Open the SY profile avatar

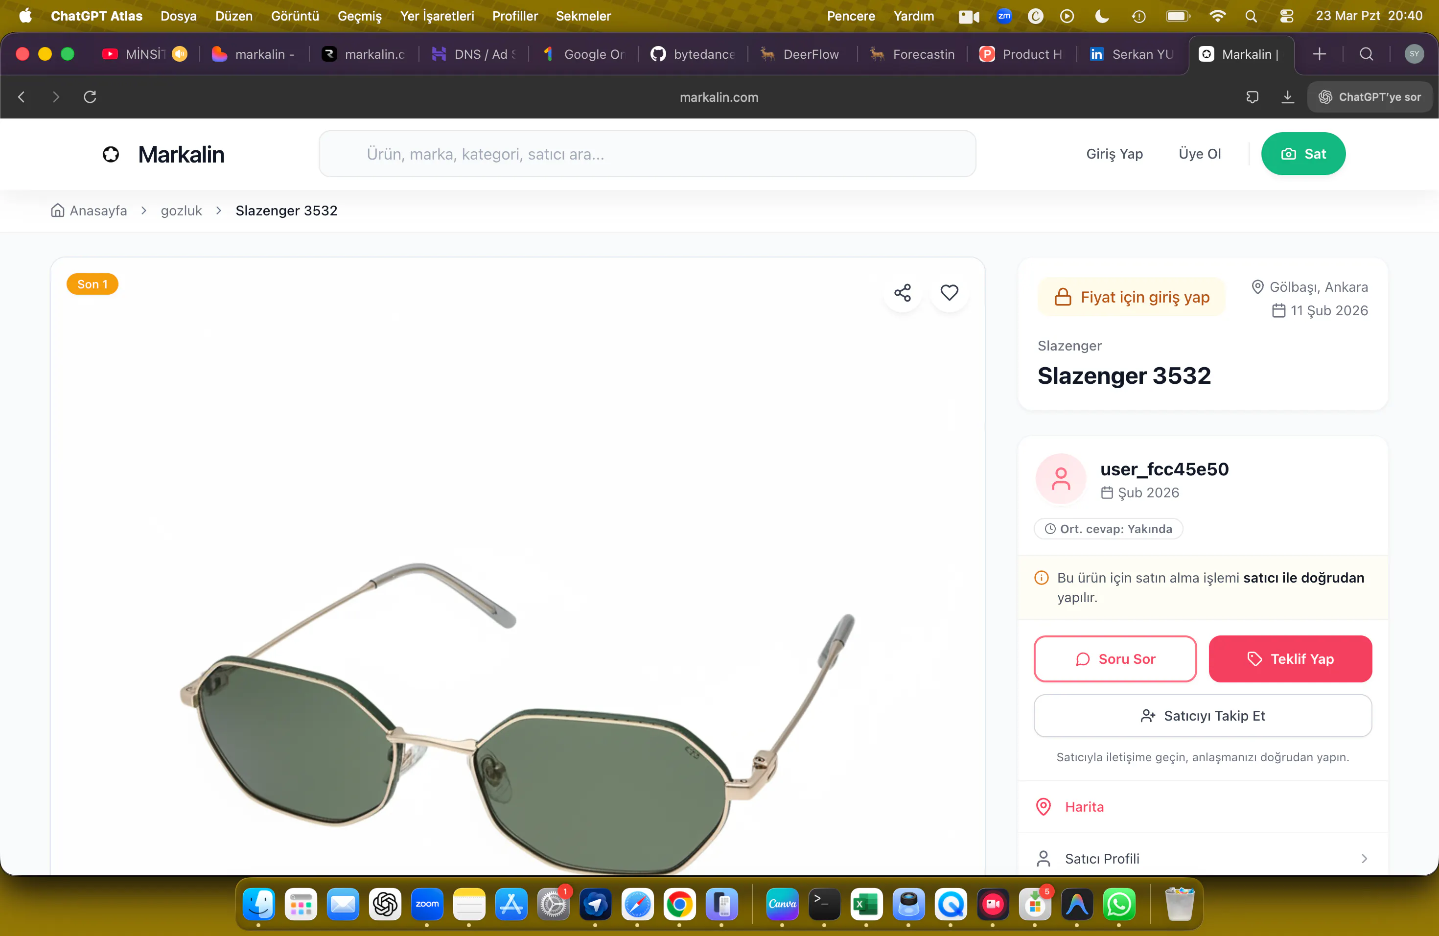tap(1414, 54)
